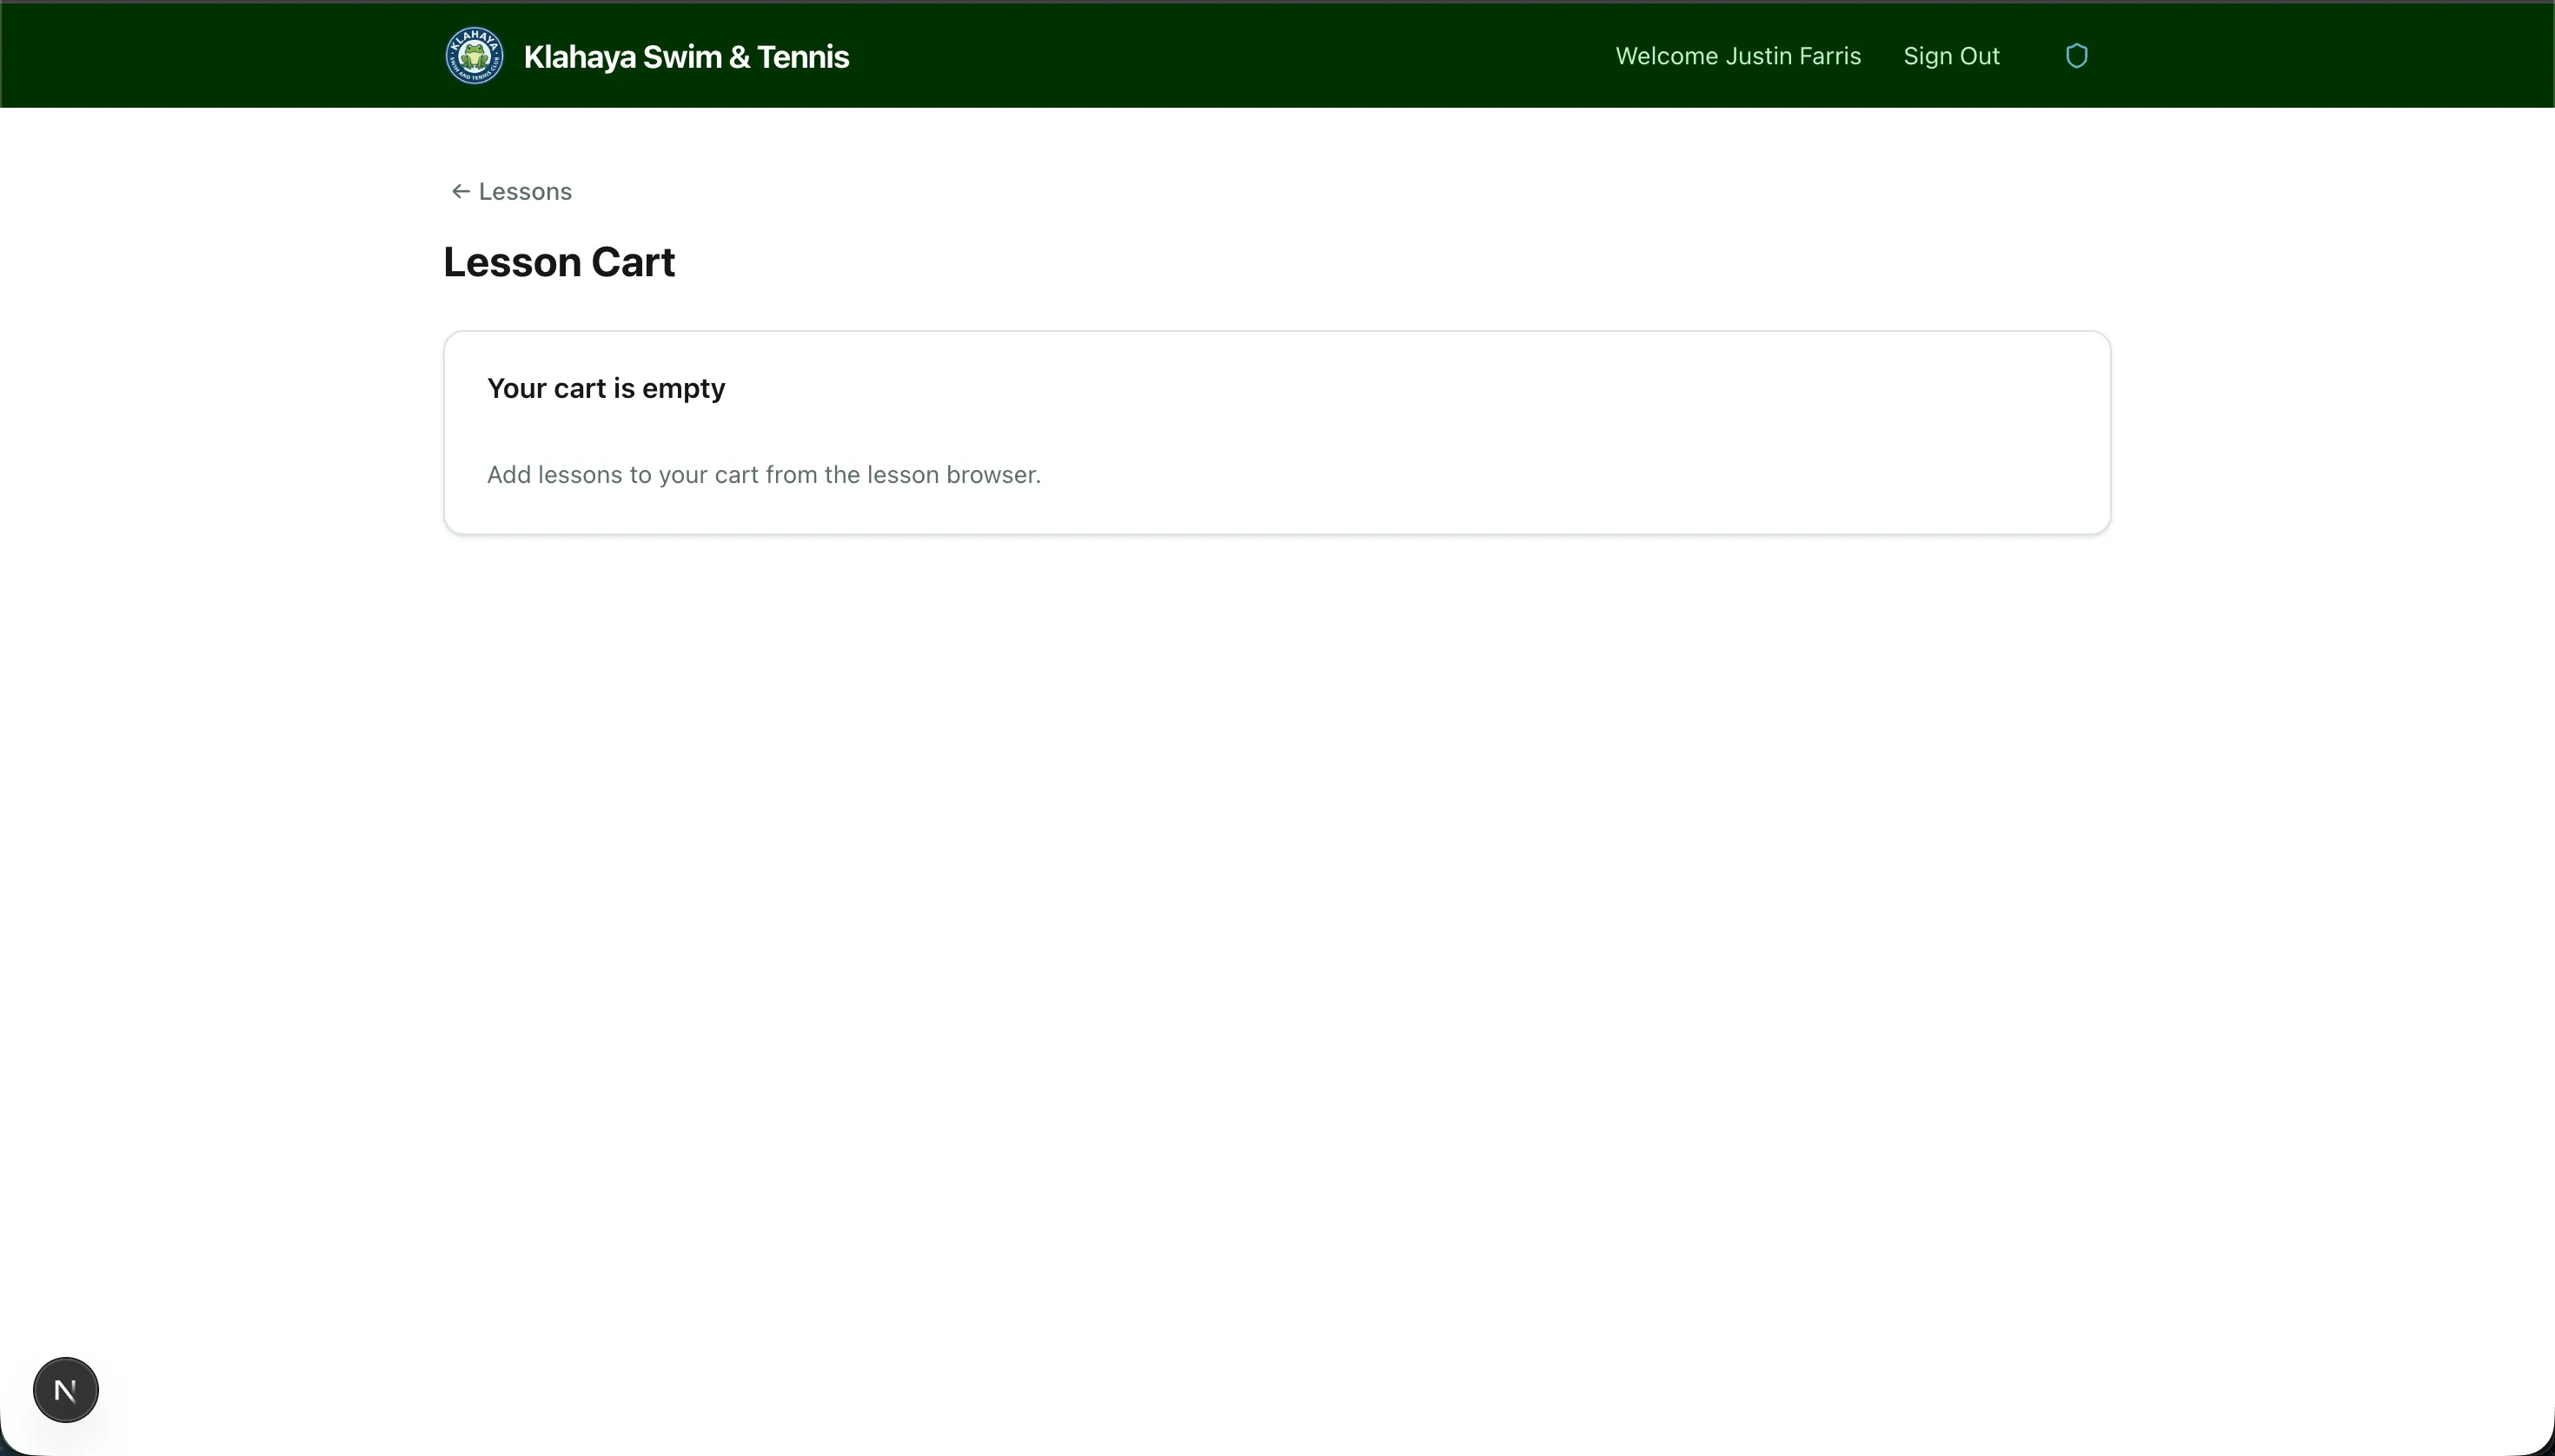Click the Klahaya frog logo icon

click(474, 56)
